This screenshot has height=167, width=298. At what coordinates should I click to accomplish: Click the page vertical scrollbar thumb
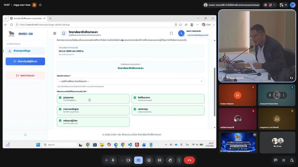214,92
